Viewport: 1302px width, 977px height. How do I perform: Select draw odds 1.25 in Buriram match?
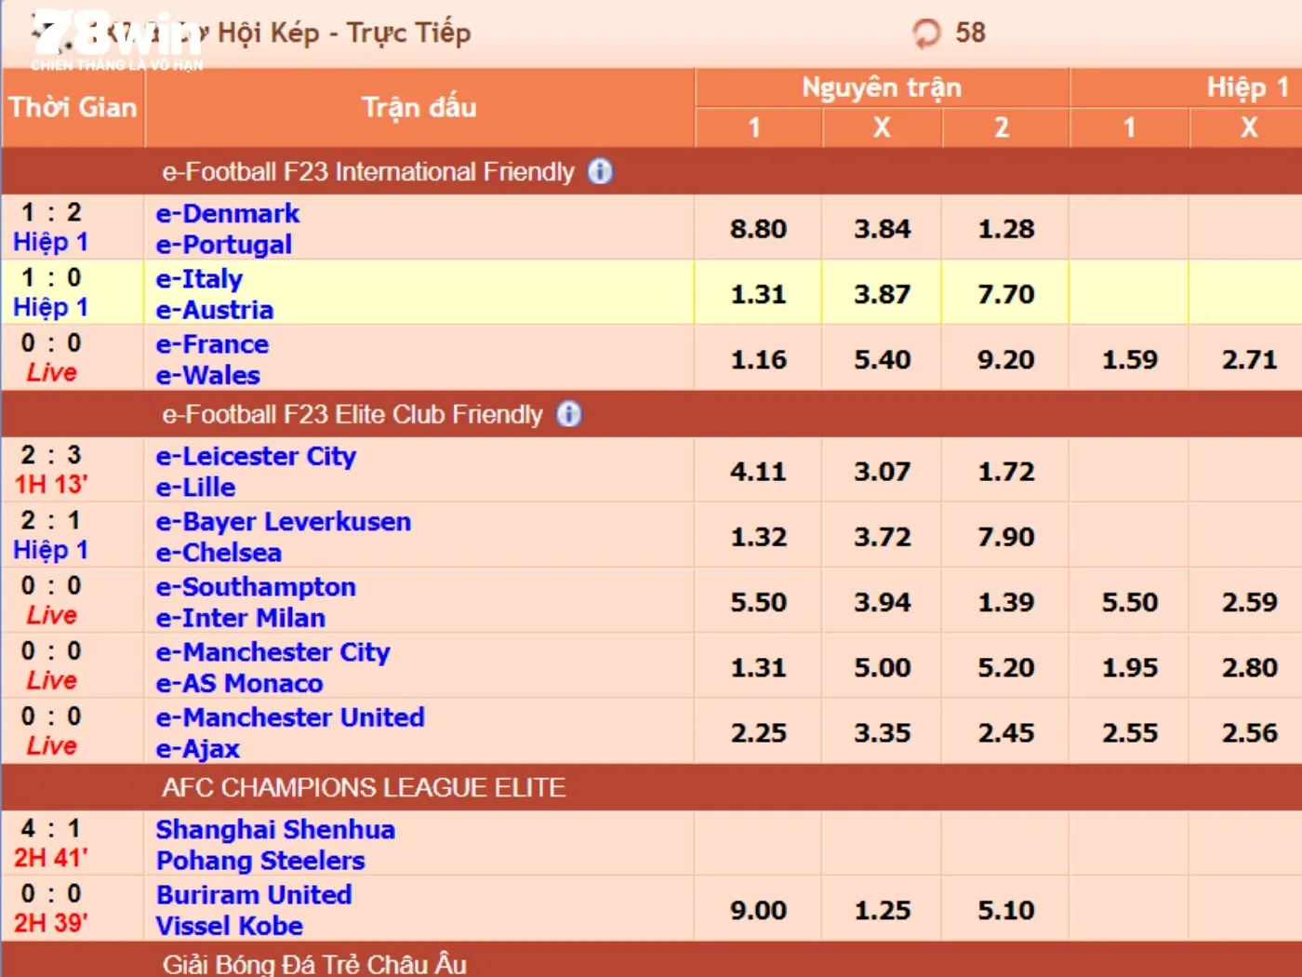(x=883, y=910)
